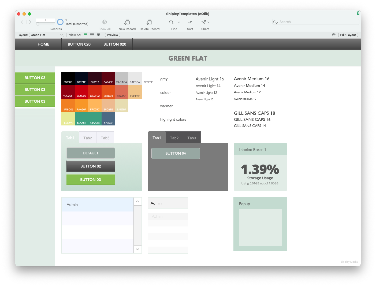This screenshot has width=376, height=286.
Task: Click the Delete Record toolbar icon
Action: (149, 22)
